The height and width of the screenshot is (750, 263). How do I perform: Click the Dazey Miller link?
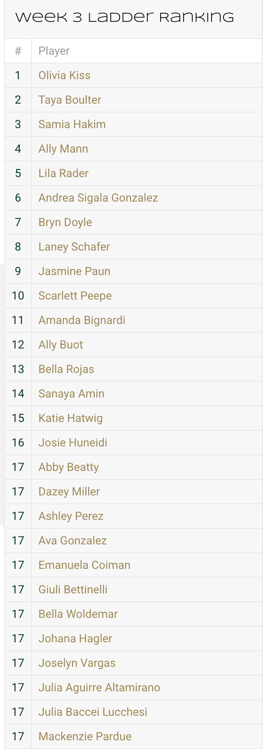69,492
